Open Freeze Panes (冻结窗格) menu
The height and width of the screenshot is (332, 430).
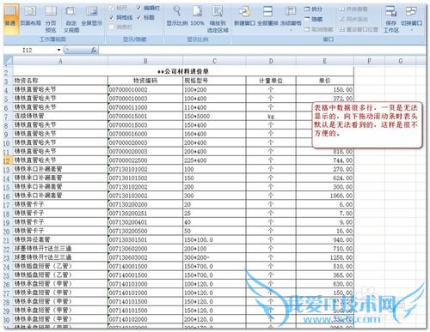click(291, 18)
